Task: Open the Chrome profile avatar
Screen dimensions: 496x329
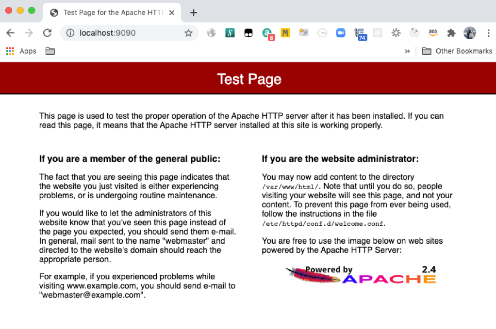Action: [x=470, y=33]
